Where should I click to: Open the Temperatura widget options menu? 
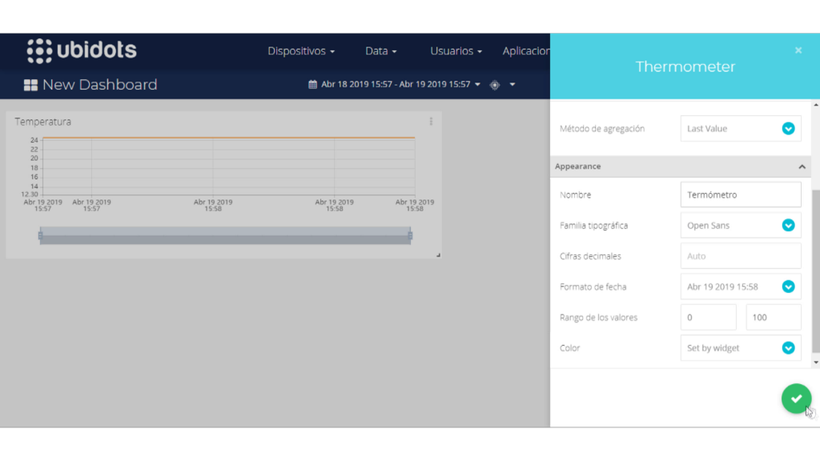(431, 122)
